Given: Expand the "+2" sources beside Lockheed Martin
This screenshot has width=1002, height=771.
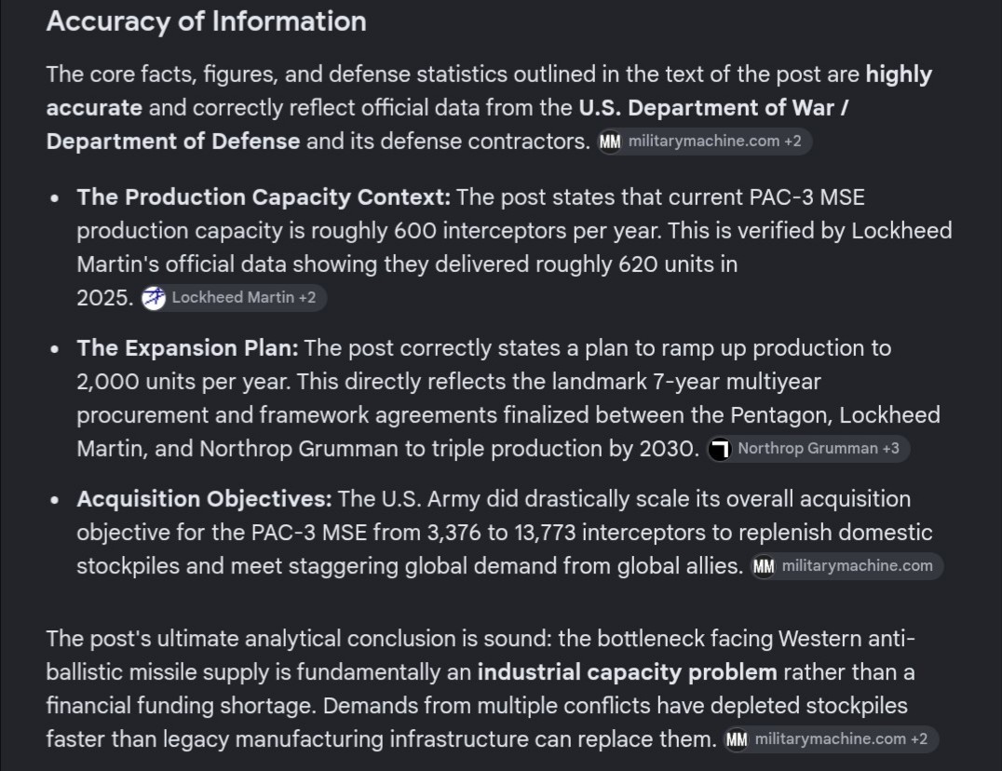Looking at the screenshot, I should click(x=307, y=298).
